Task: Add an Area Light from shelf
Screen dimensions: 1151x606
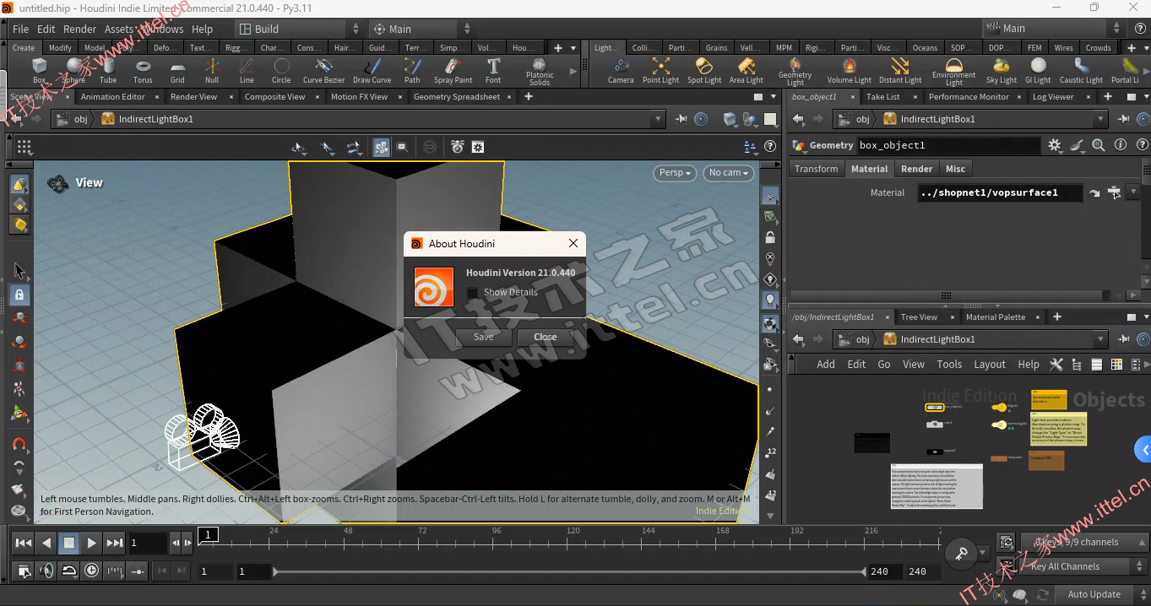Action: (x=746, y=70)
